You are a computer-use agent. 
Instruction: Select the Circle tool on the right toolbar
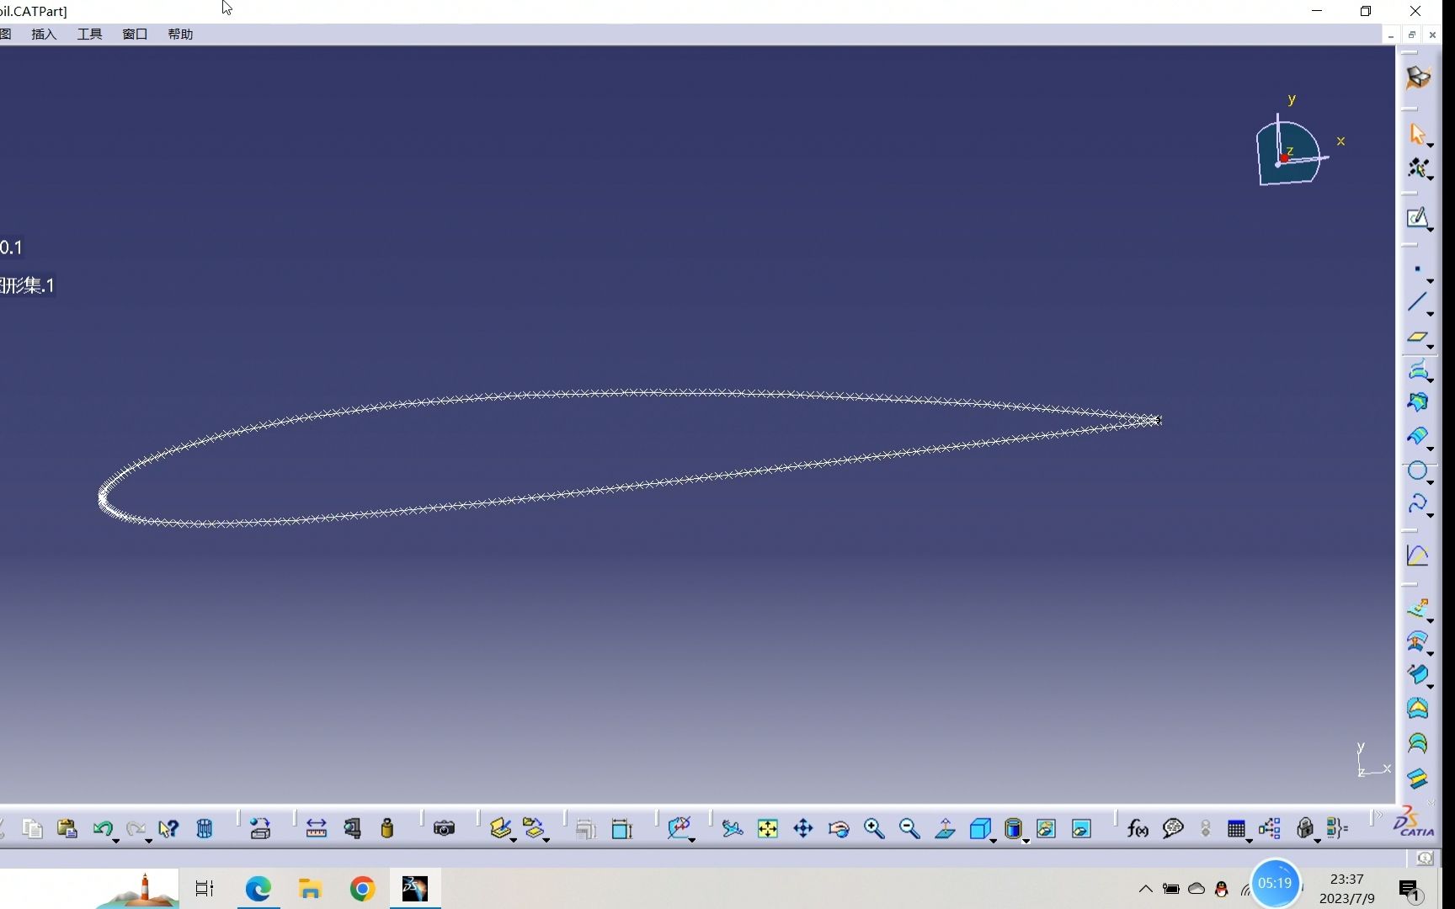click(x=1419, y=470)
